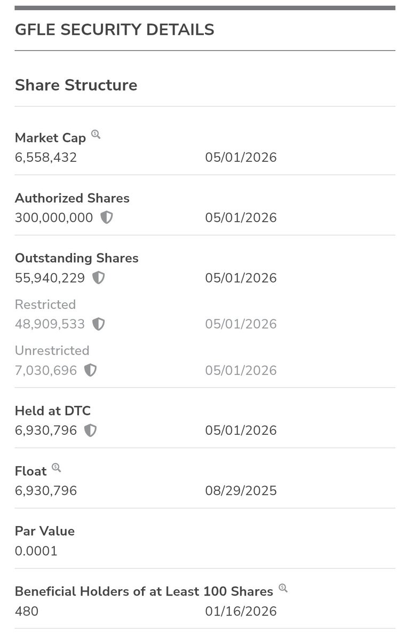Open info icon next to Beneficial Holders label
Image resolution: width=406 pixels, height=641 pixels.
(283, 588)
